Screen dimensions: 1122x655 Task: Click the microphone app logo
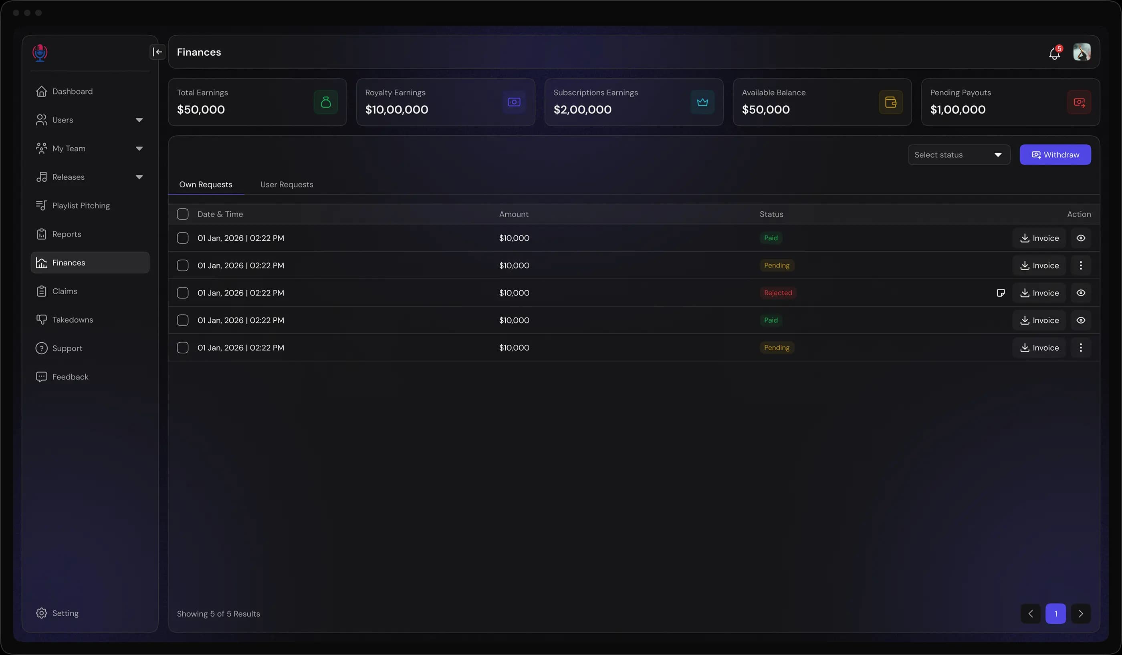[x=40, y=53]
